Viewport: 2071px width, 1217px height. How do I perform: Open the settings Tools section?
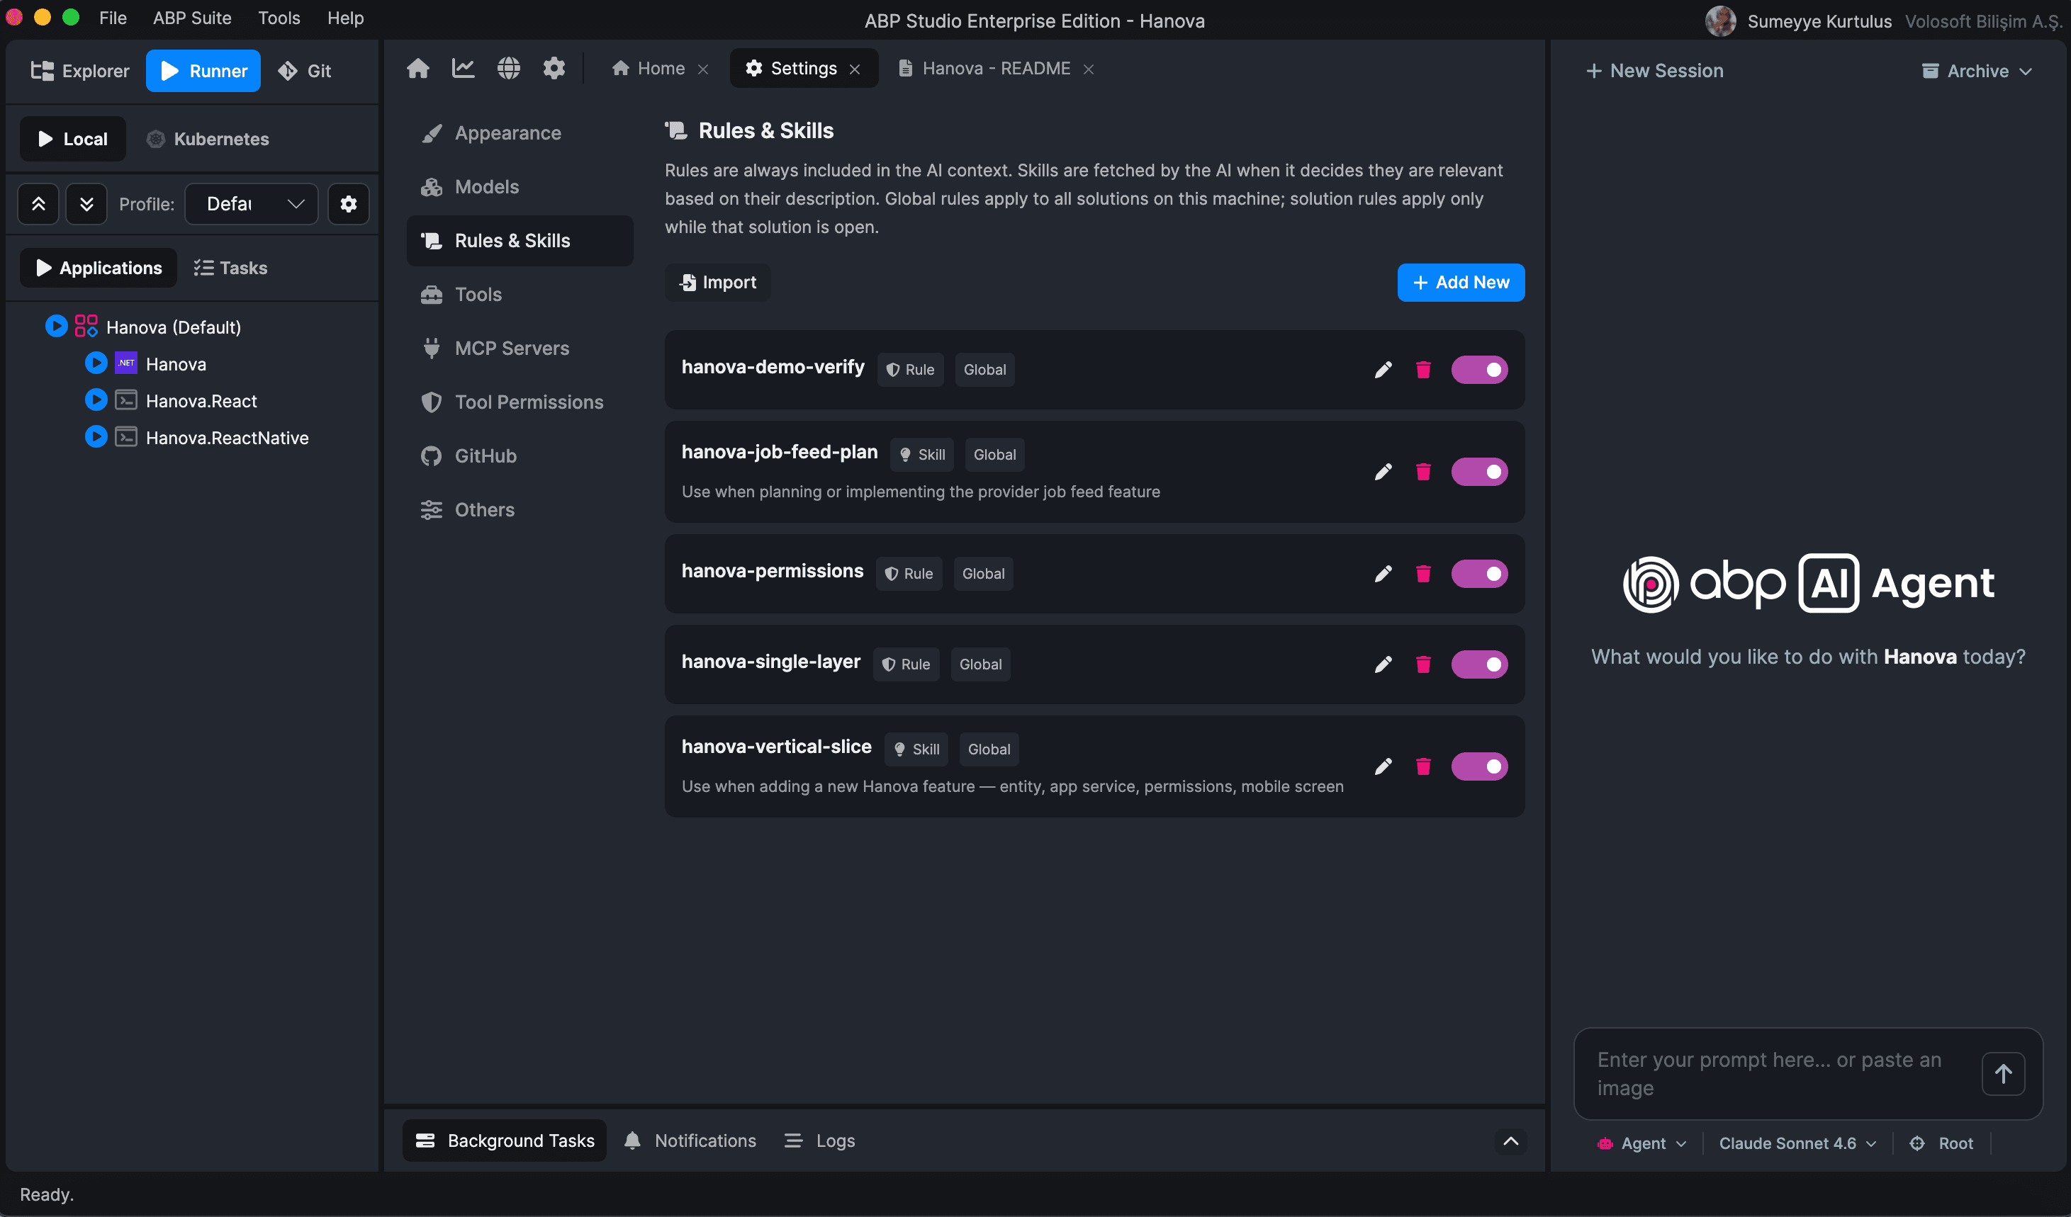(x=520, y=295)
